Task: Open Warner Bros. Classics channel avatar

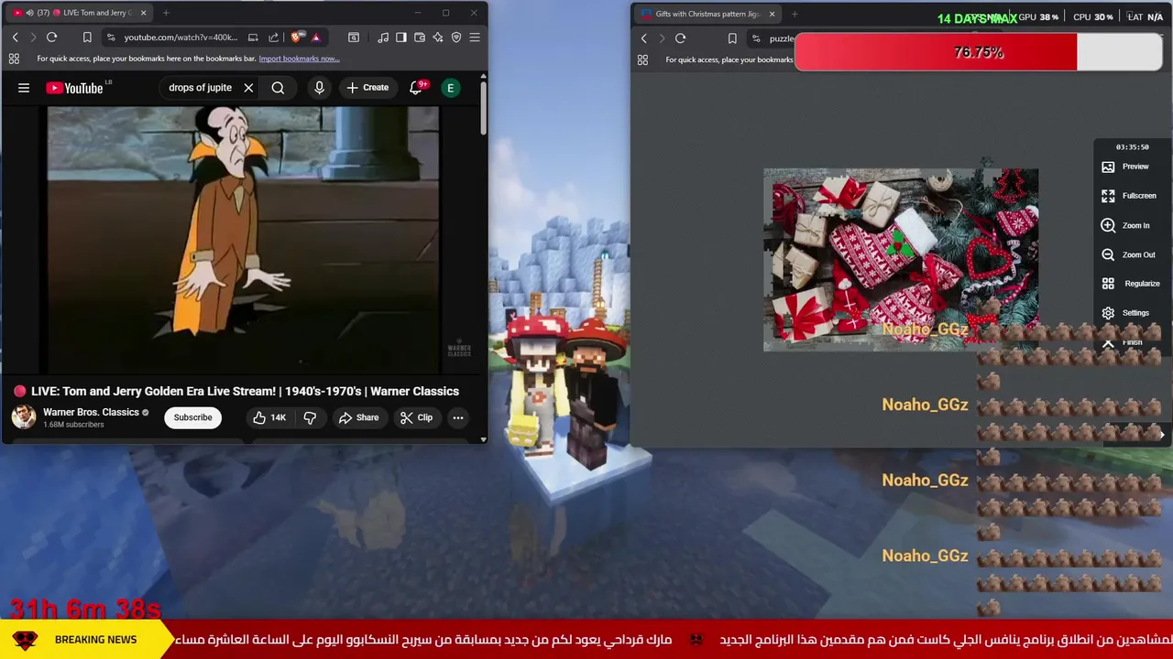Action: pos(24,416)
